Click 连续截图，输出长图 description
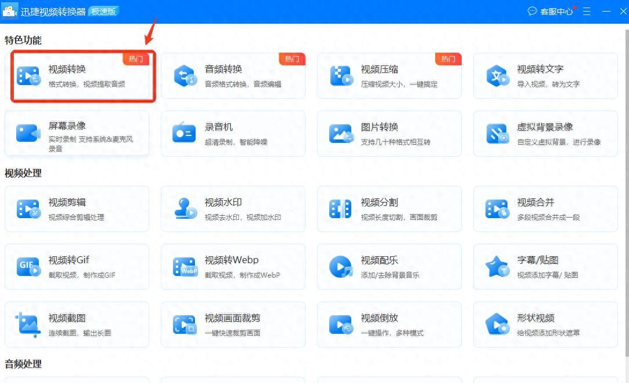 click(x=80, y=333)
